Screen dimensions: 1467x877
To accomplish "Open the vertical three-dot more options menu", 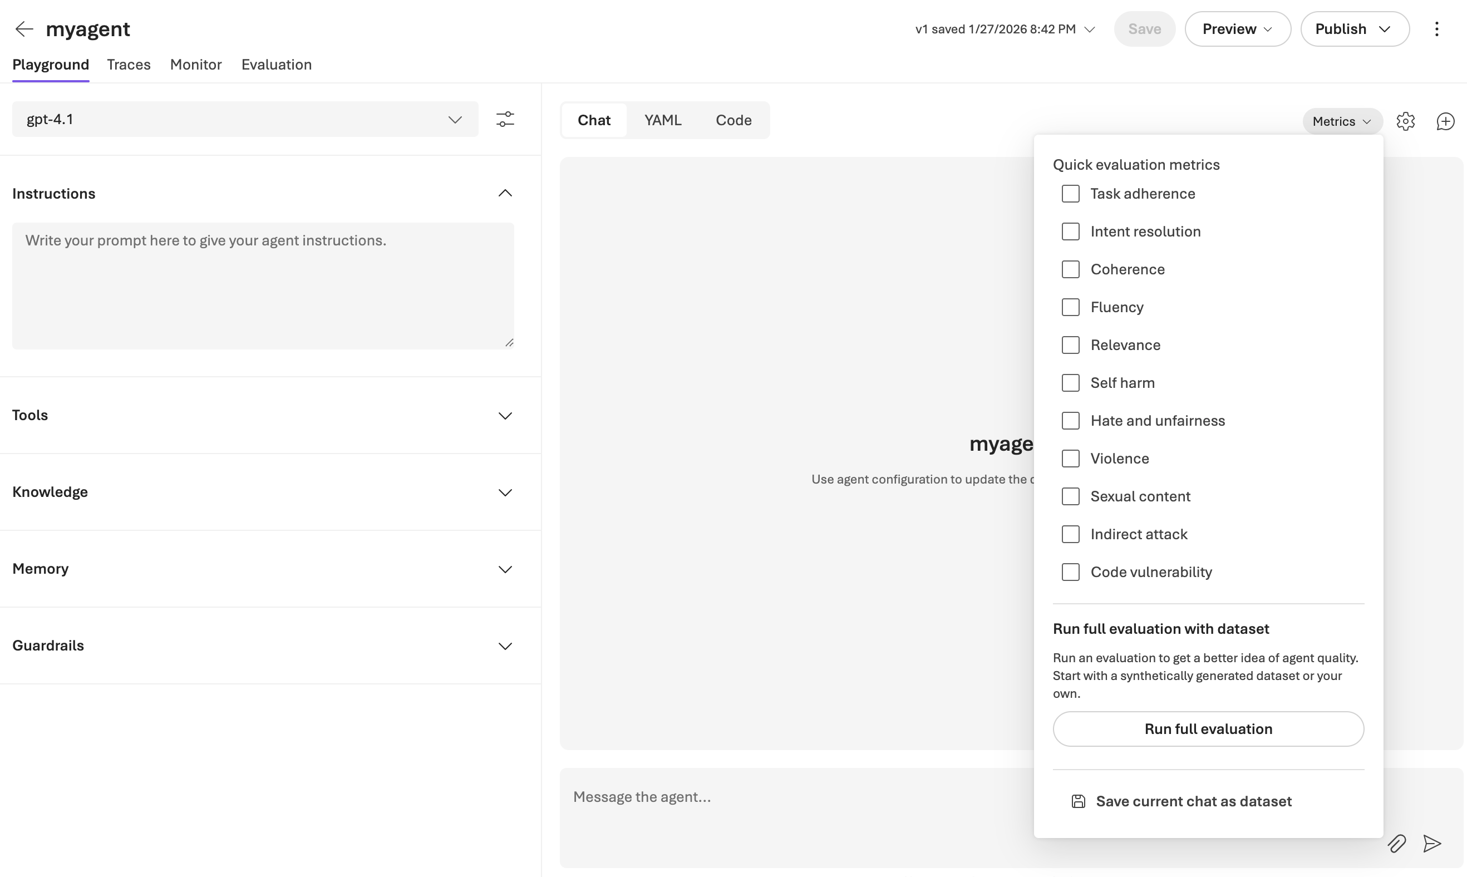I will [x=1437, y=29].
